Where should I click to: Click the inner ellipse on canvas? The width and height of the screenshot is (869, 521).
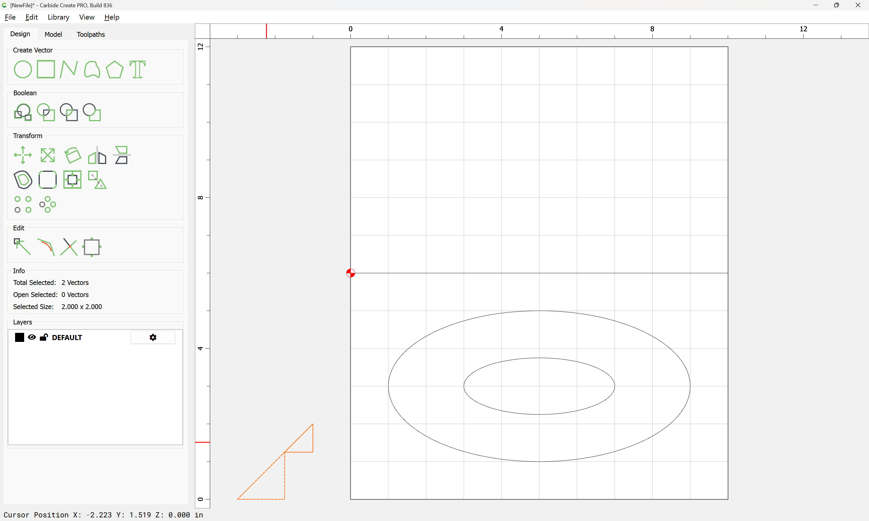click(539, 358)
